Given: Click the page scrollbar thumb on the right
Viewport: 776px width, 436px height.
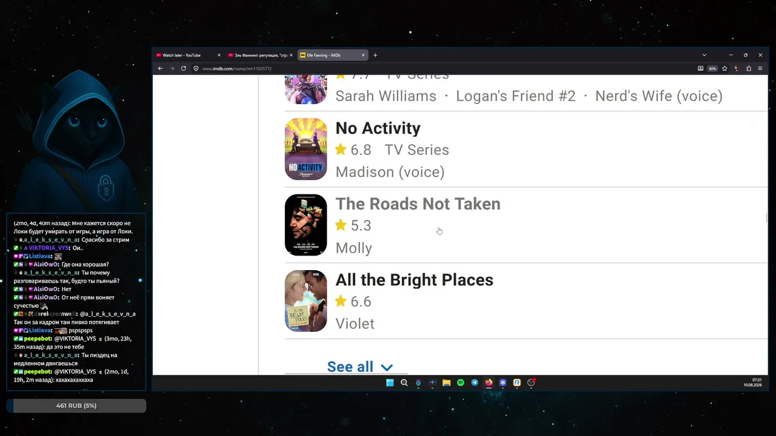Looking at the screenshot, I should point(767,217).
